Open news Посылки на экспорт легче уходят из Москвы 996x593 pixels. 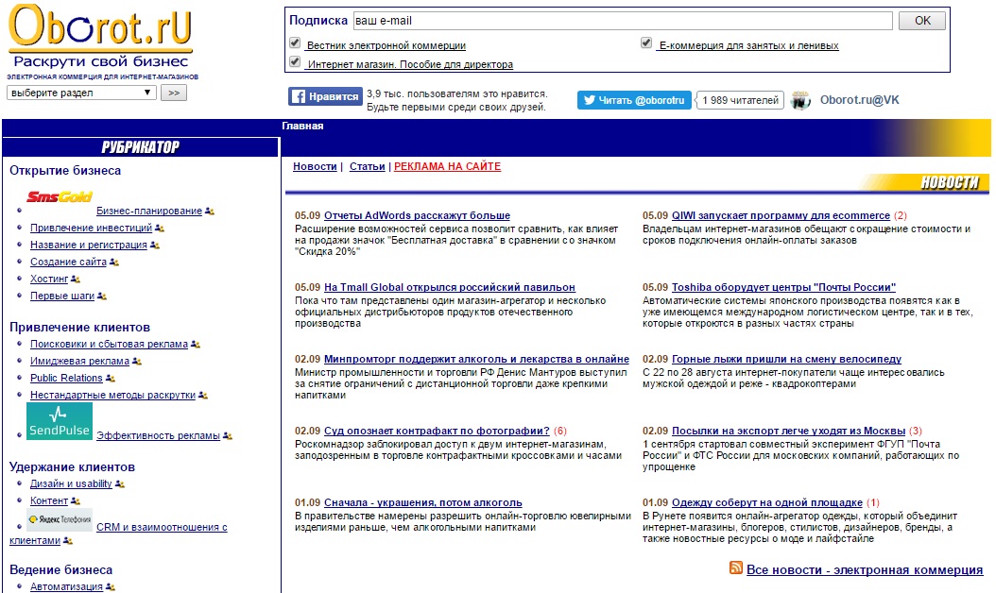coord(789,431)
